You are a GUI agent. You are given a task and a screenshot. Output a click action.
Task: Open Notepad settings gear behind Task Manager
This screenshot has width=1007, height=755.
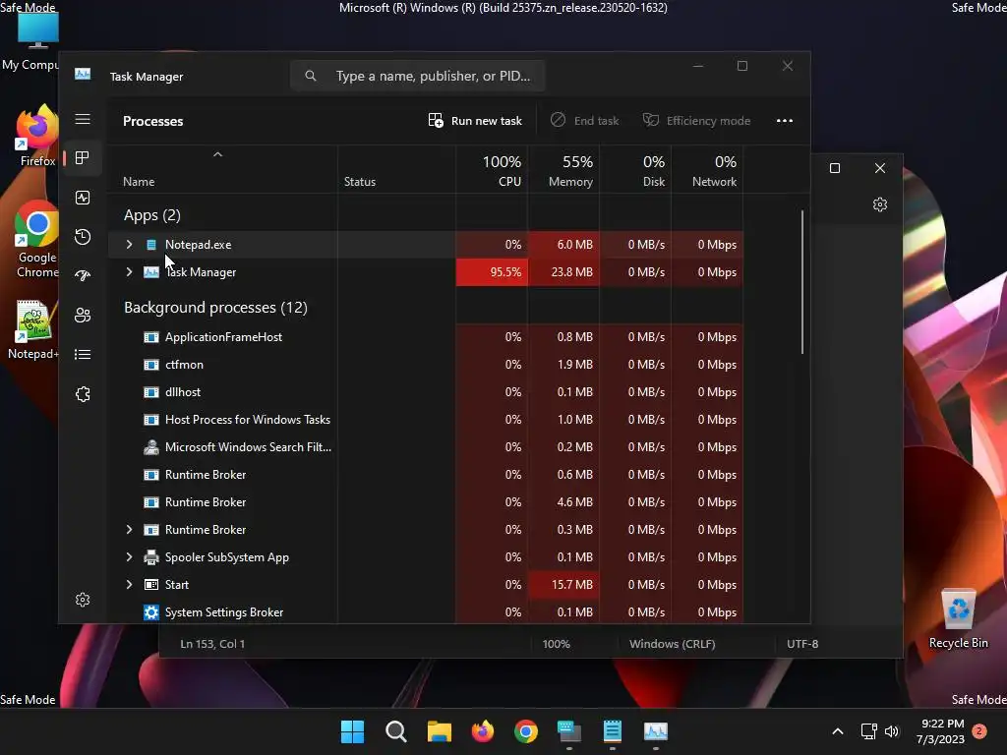click(880, 204)
